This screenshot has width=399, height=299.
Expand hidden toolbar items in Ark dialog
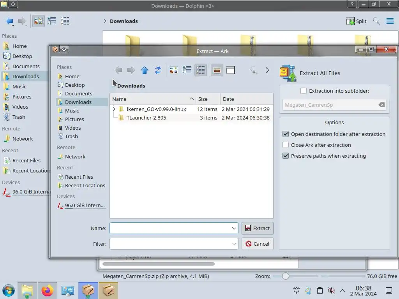pos(267,70)
